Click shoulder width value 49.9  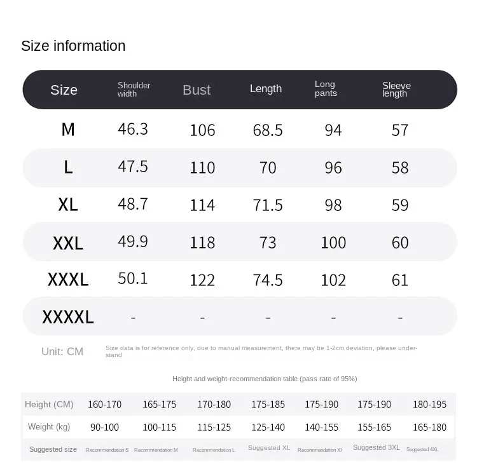[x=132, y=241]
